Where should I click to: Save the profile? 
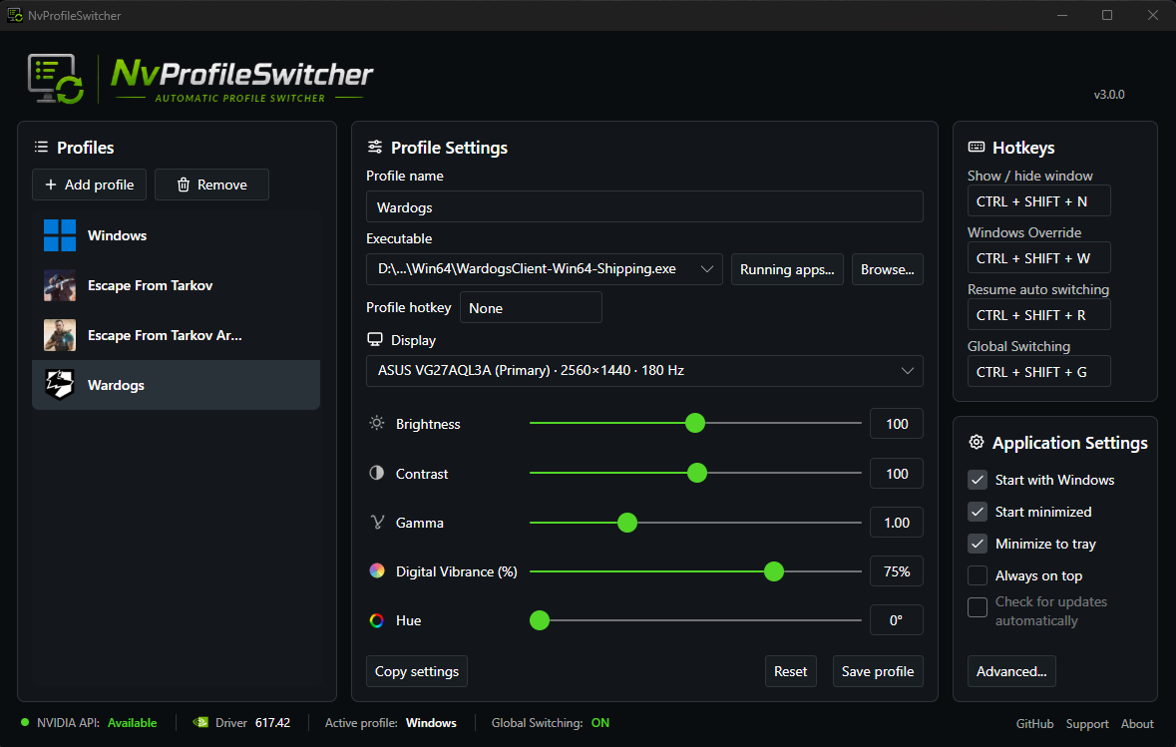click(x=878, y=671)
